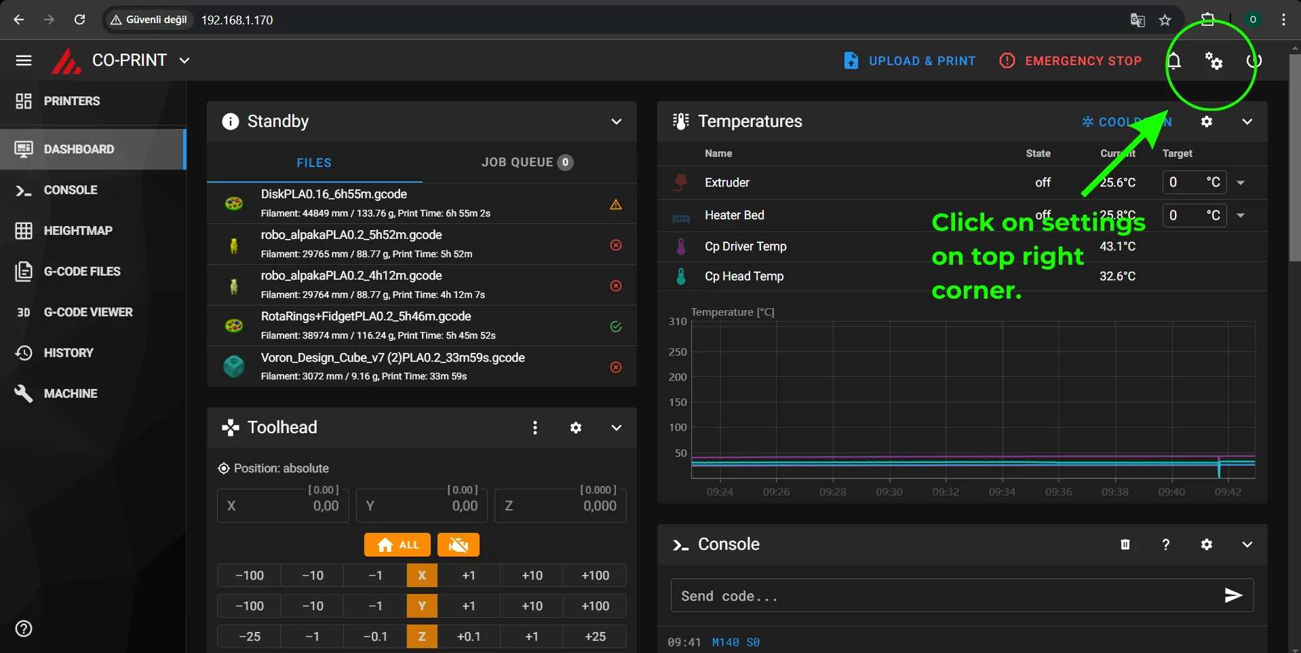Move Z axis -0.1

tap(375, 637)
